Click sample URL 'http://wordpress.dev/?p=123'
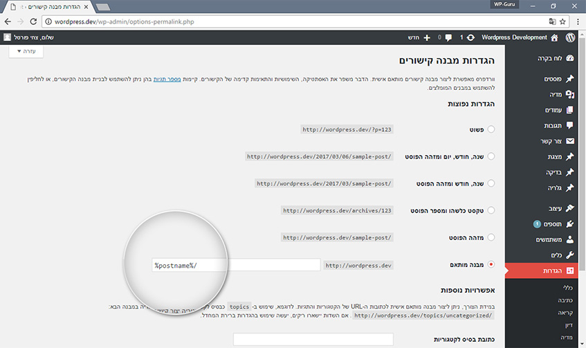Image resolution: width=586 pixels, height=348 pixels. [347, 129]
